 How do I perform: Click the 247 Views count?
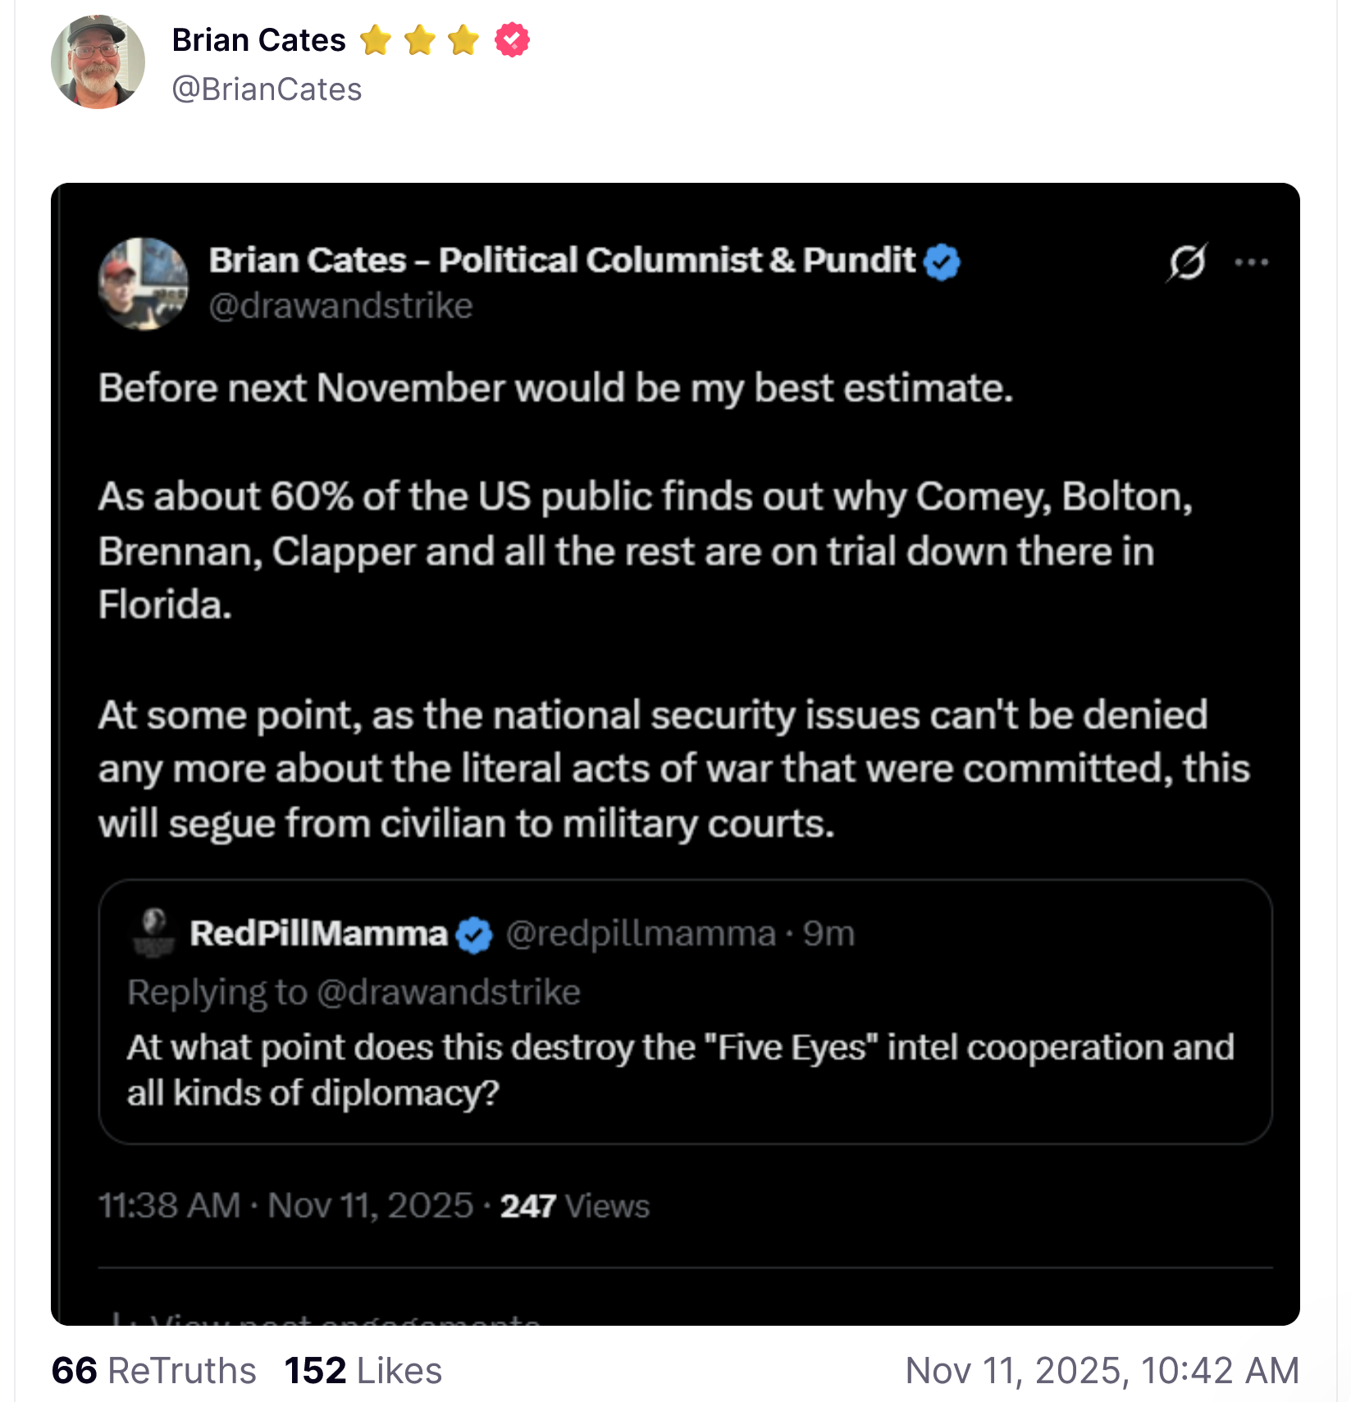(x=574, y=1206)
